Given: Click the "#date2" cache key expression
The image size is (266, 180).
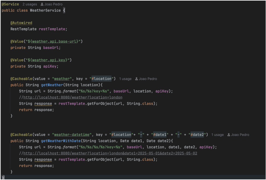Looking at the screenshot, I should click(197, 135).
